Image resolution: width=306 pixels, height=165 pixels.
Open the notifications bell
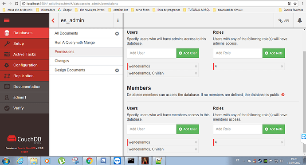pyautogui.click(x=299, y=20)
